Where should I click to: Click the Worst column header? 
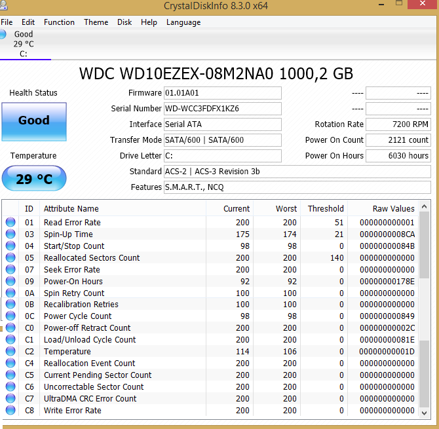[277, 208]
